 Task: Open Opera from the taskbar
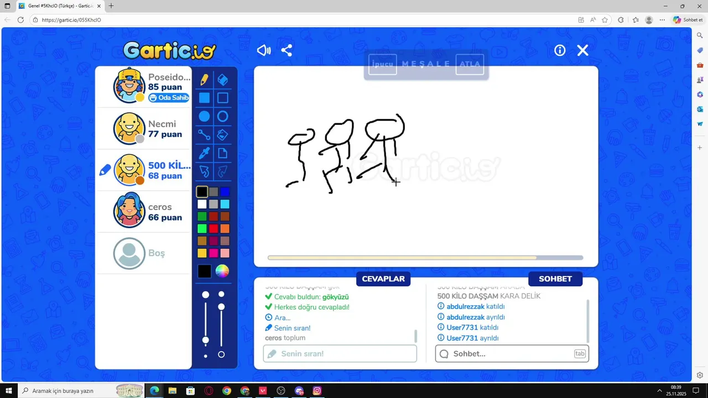pos(209,391)
